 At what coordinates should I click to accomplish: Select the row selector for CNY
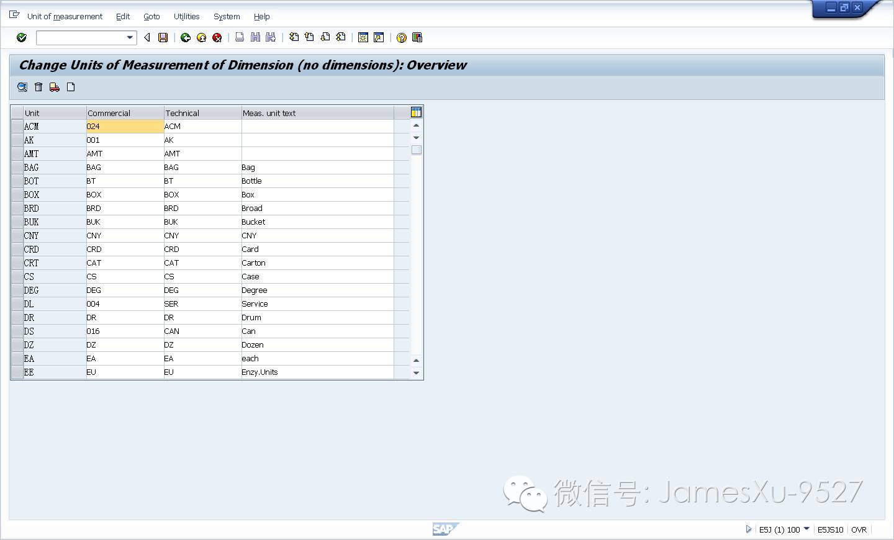(17, 235)
